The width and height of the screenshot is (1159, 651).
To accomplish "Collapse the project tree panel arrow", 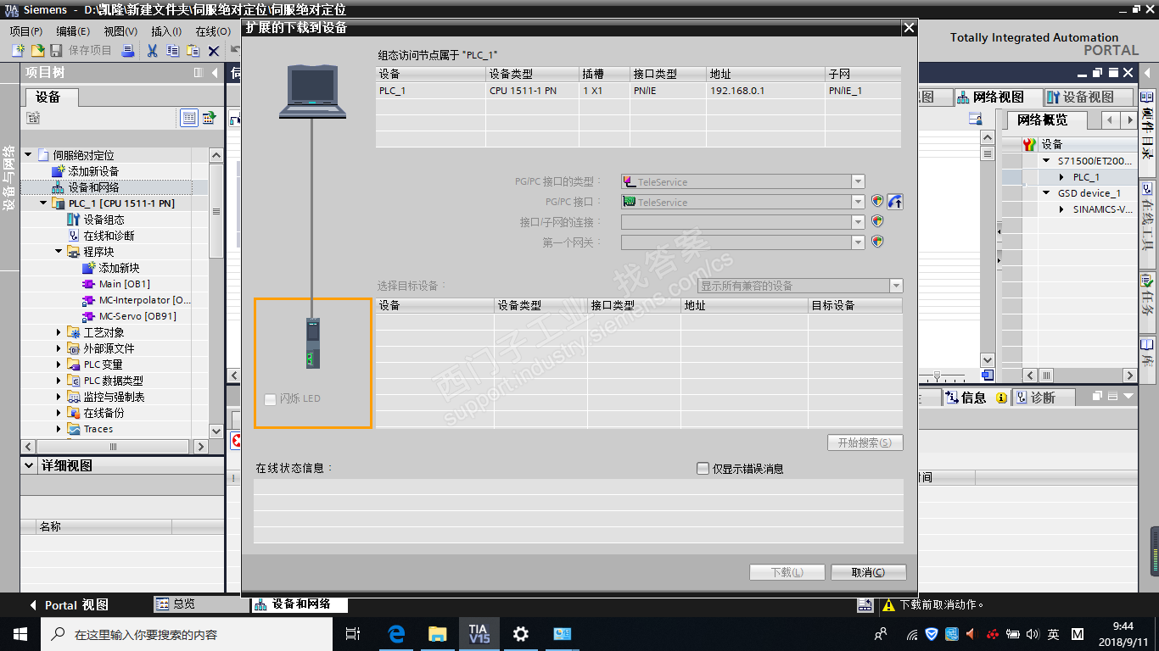I will tap(215, 73).
